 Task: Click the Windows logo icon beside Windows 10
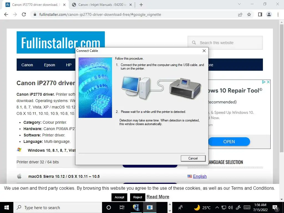[19, 150]
